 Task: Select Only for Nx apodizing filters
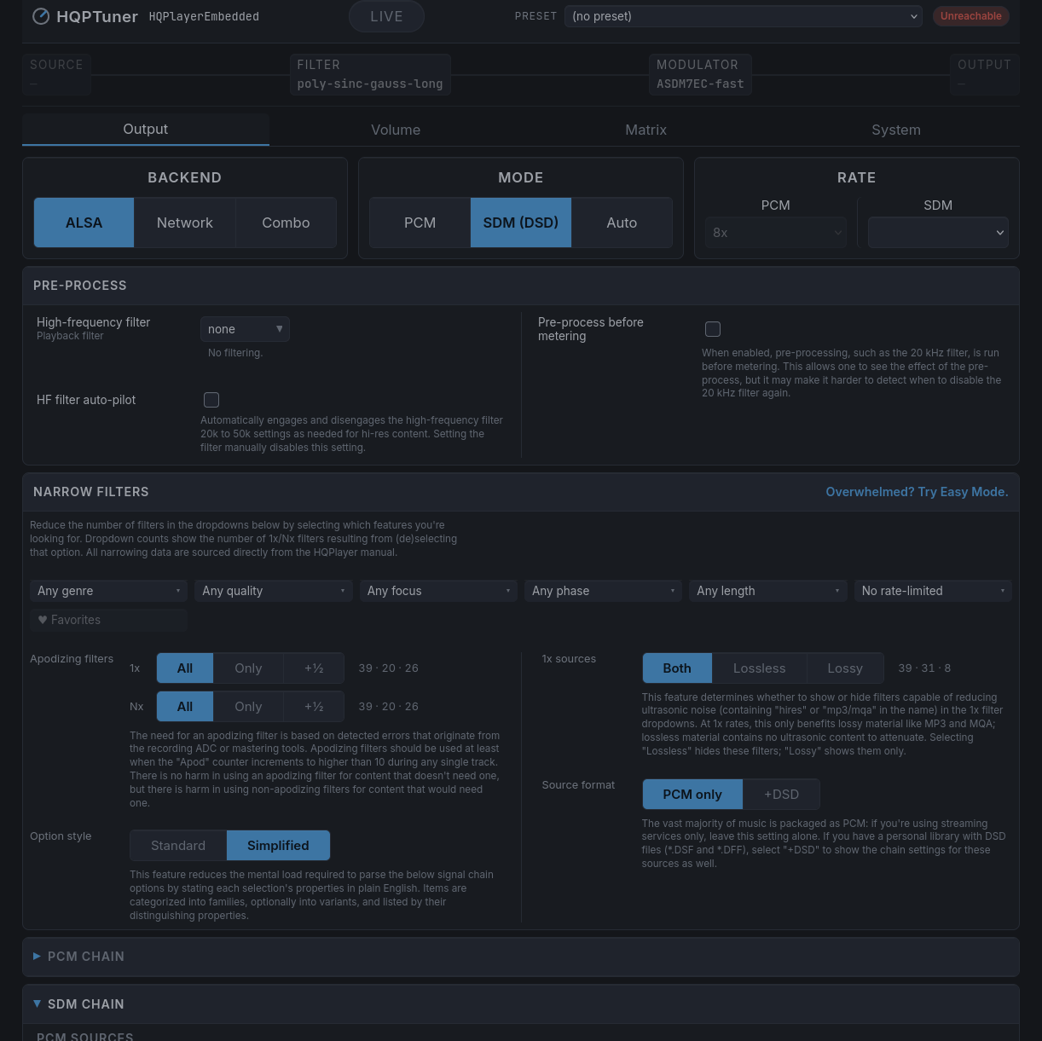click(248, 707)
